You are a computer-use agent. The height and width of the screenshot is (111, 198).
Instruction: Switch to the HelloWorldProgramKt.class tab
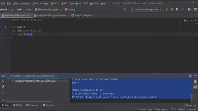(50, 15)
